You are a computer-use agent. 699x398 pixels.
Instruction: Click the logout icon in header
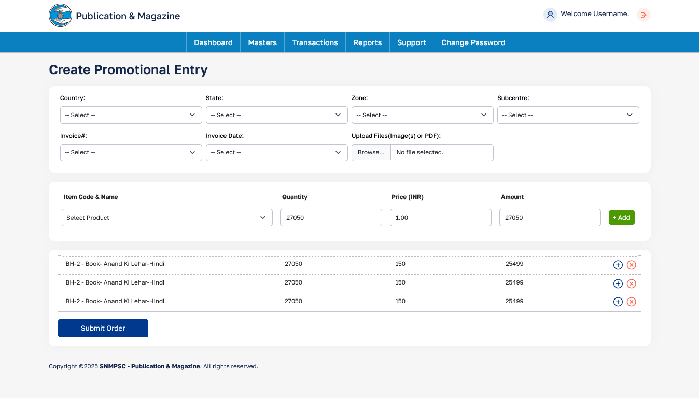(x=644, y=15)
